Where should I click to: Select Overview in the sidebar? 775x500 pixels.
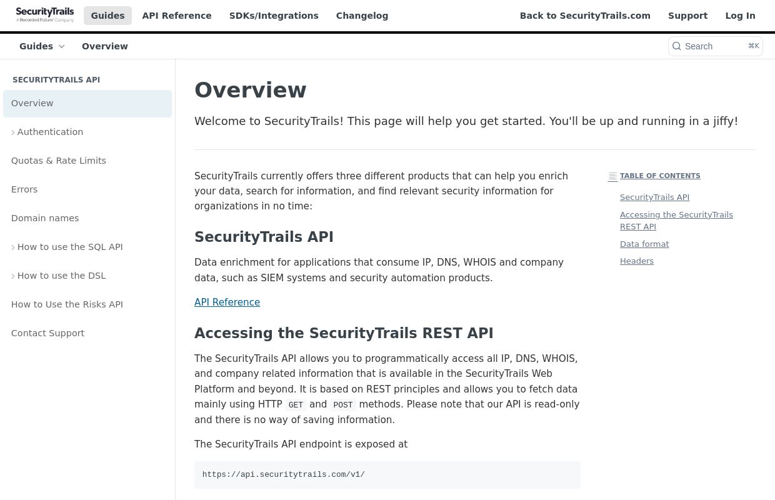pos(87,104)
